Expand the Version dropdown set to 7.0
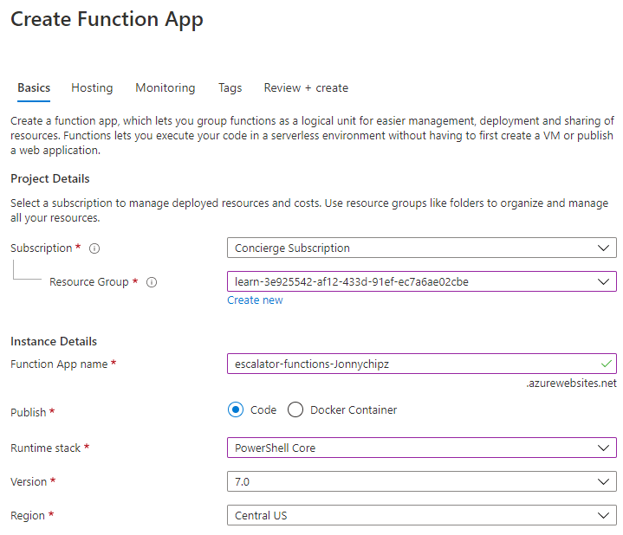 coord(421,481)
